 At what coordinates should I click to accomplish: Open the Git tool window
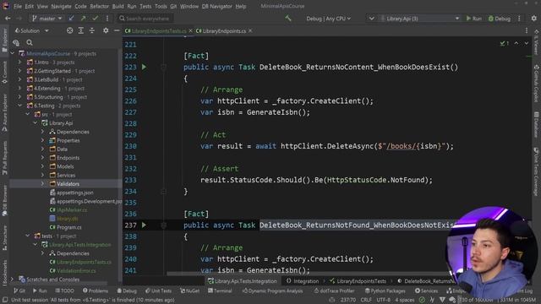19,290
